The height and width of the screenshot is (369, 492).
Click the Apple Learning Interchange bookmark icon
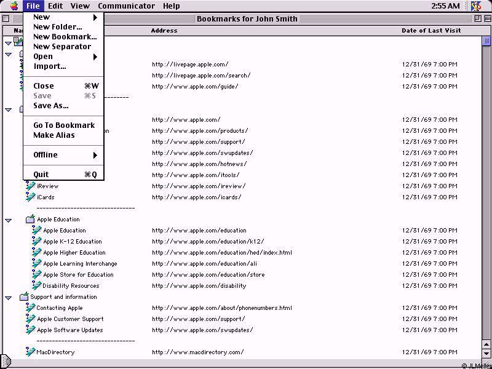37,263
